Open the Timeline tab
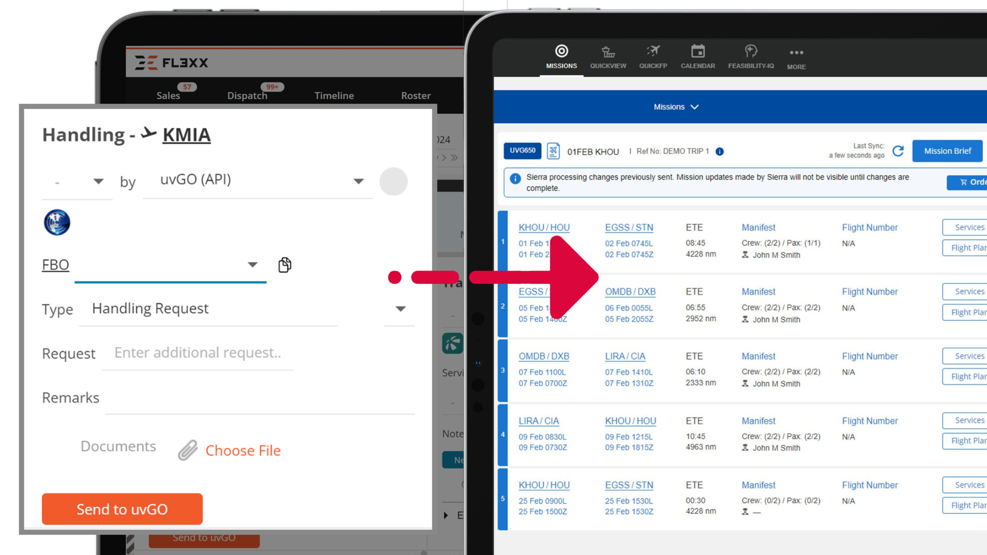 coord(334,96)
